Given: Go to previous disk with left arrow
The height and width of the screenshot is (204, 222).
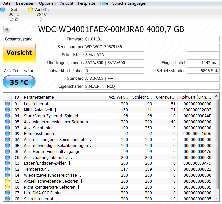Looking at the screenshot, I should 7,29.
